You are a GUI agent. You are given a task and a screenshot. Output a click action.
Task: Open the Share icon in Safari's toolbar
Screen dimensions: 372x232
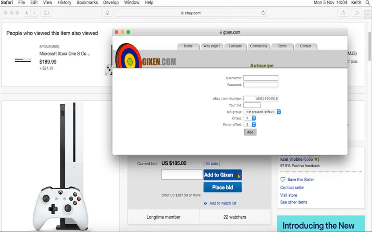(343, 13)
